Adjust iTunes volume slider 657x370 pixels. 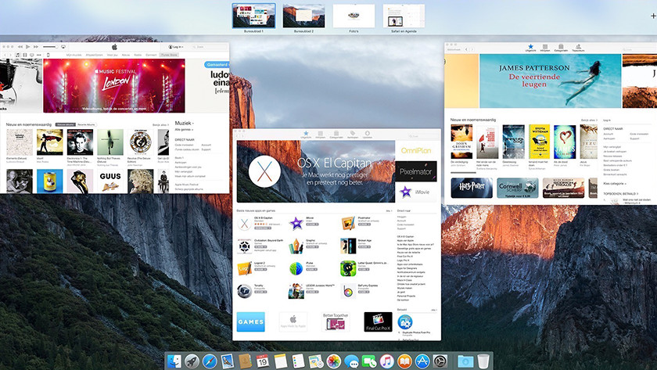(x=50, y=47)
